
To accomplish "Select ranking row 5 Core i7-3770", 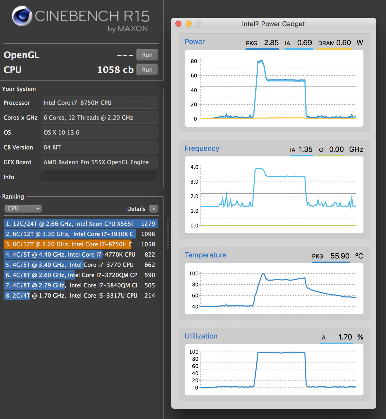I will (x=81, y=265).
